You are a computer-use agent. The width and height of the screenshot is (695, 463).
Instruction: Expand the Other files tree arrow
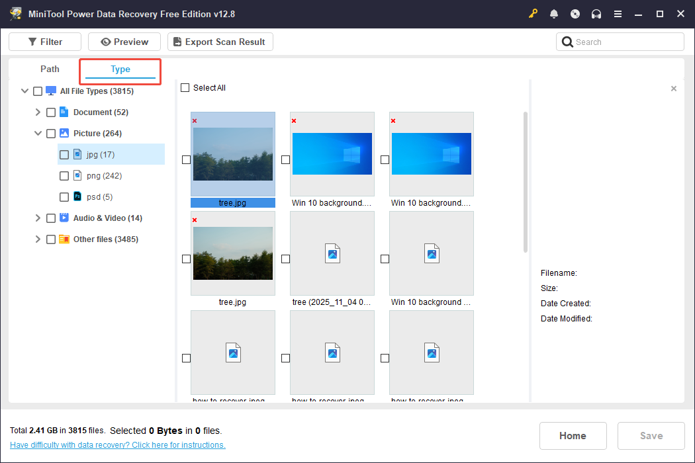(x=38, y=239)
